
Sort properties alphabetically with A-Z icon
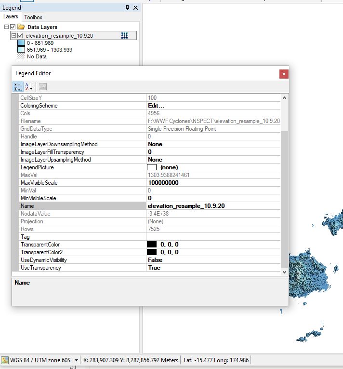click(x=29, y=87)
